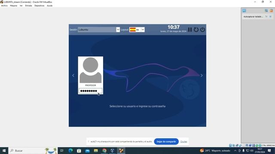Open the Dispositivos menu
This screenshot has height=154, width=275.
[x=39, y=6]
